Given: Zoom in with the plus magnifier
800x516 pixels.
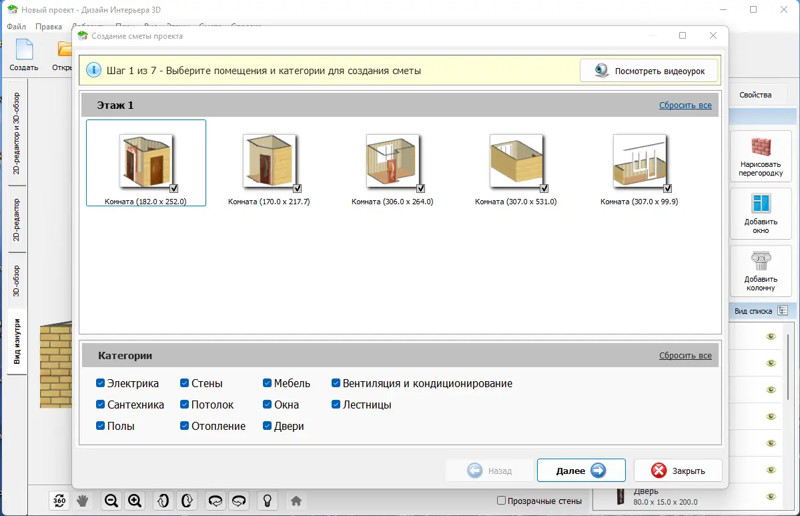Looking at the screenshot, I should [x=135, y=501].
